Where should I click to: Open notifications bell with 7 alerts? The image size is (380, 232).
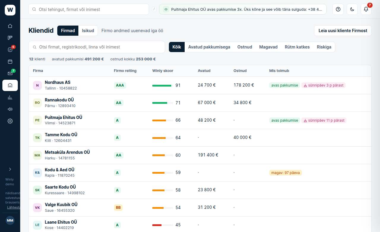pyautogui.click(x=366, y=9)
